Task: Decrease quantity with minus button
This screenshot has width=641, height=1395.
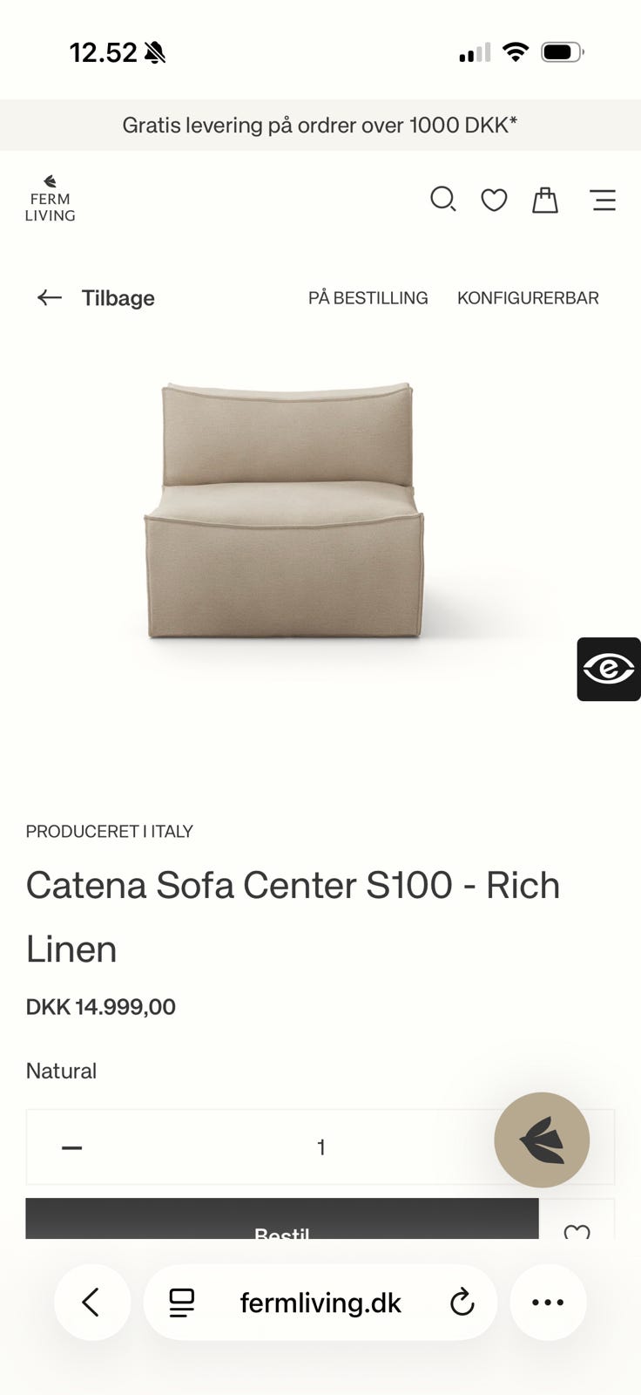Action: pos(72,1147)
